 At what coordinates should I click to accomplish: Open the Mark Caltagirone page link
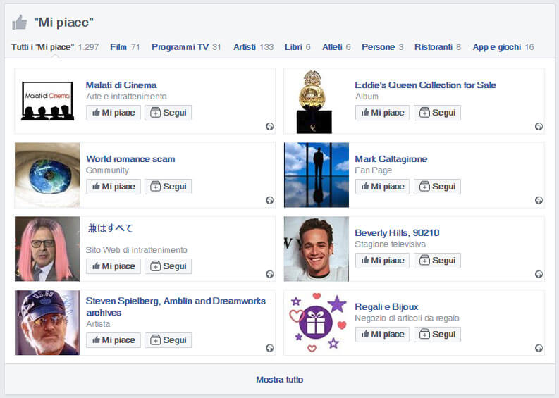(x=391, y=159)
